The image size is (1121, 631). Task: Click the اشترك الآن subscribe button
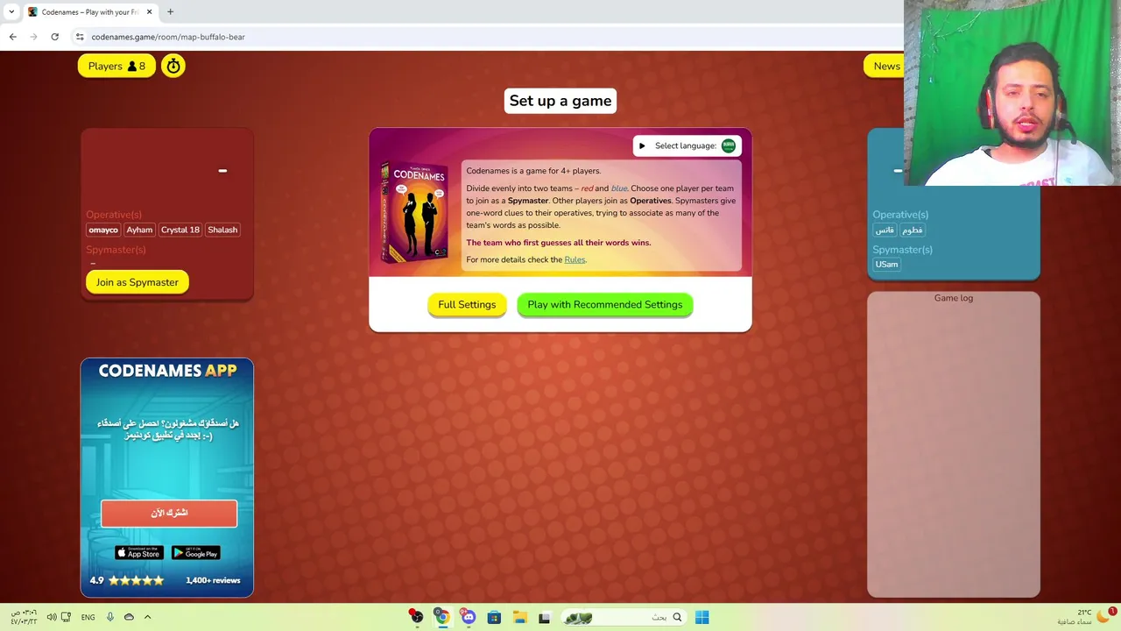pos(169,513)
